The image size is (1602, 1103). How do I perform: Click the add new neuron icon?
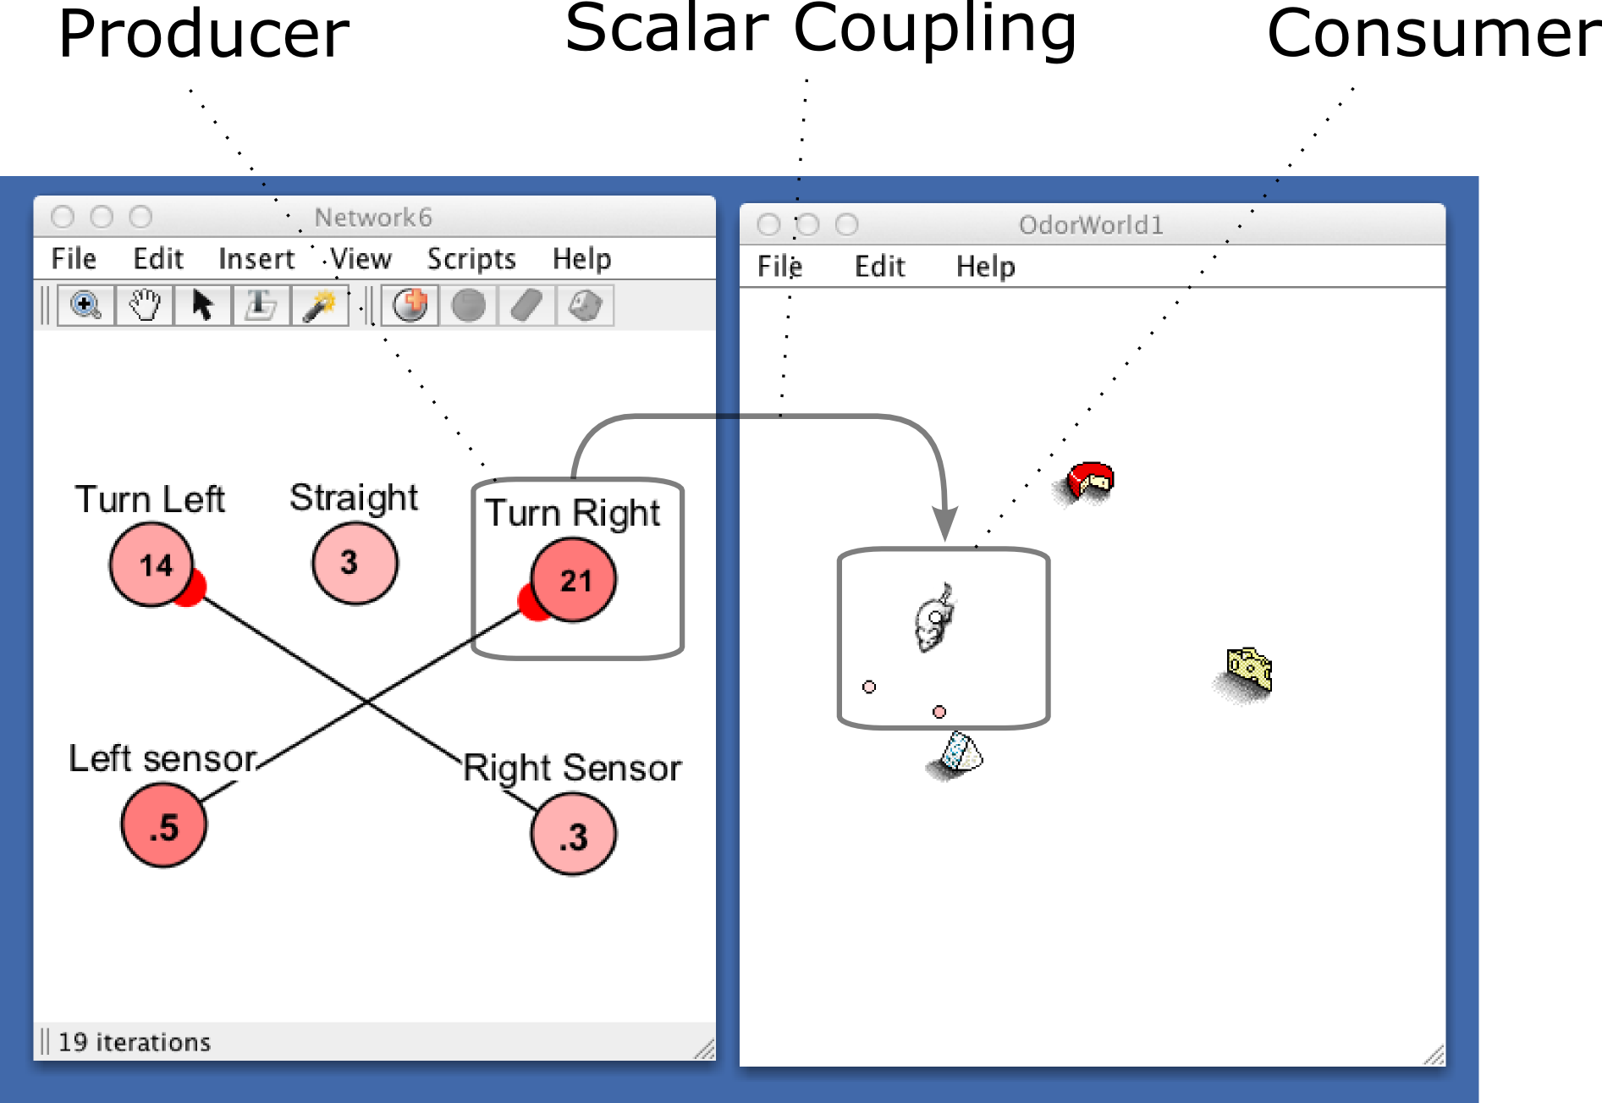coord(411,306)
